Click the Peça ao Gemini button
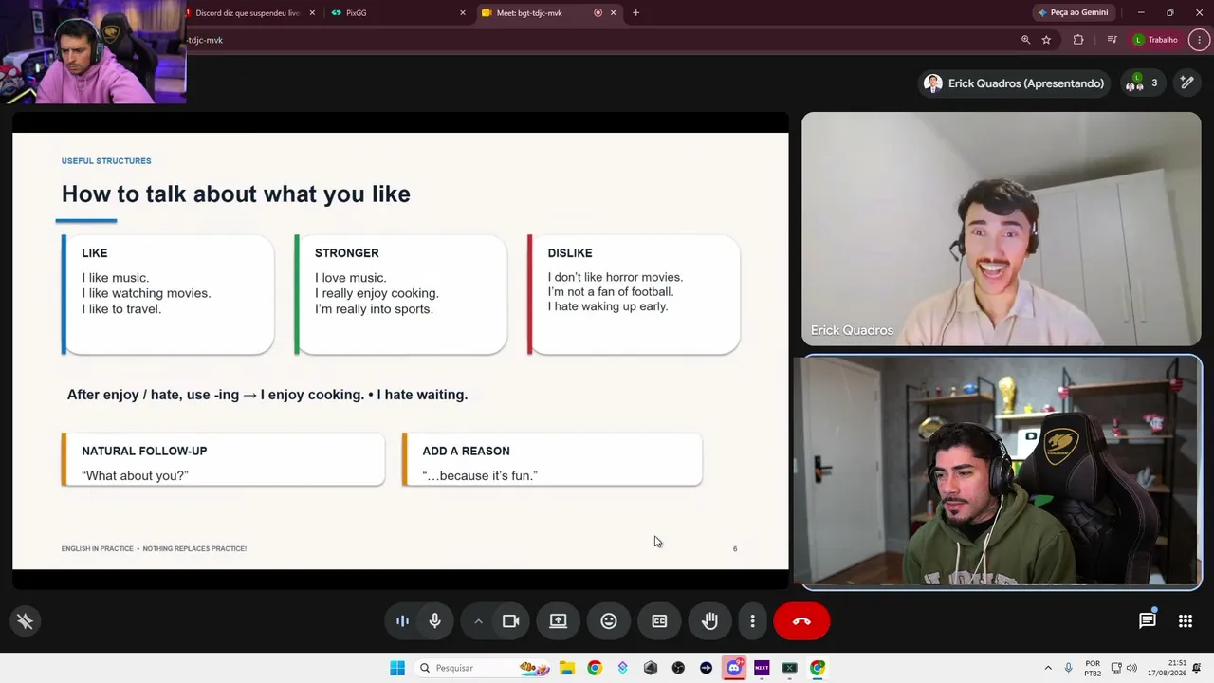The image size is (1214, 683). point(1073,13)
